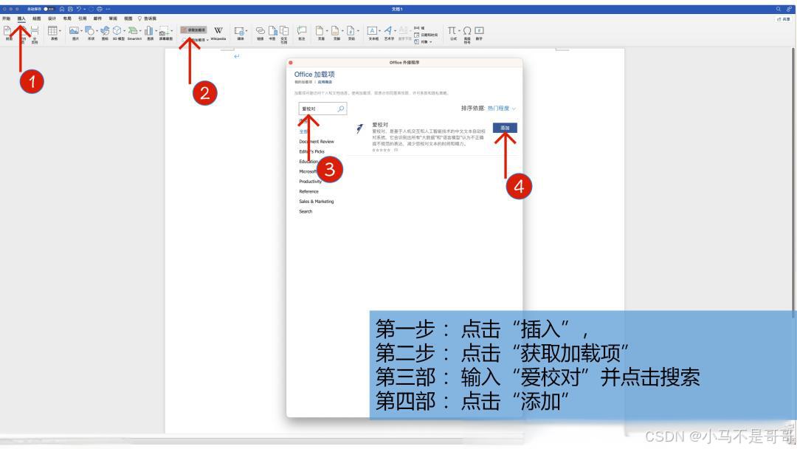This screenshot has height=449, width=797.
Task: Click the magnifier icon in add-in search box
Action: (340, 109)
